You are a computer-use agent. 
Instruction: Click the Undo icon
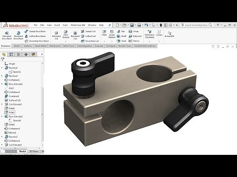point(146,25)
